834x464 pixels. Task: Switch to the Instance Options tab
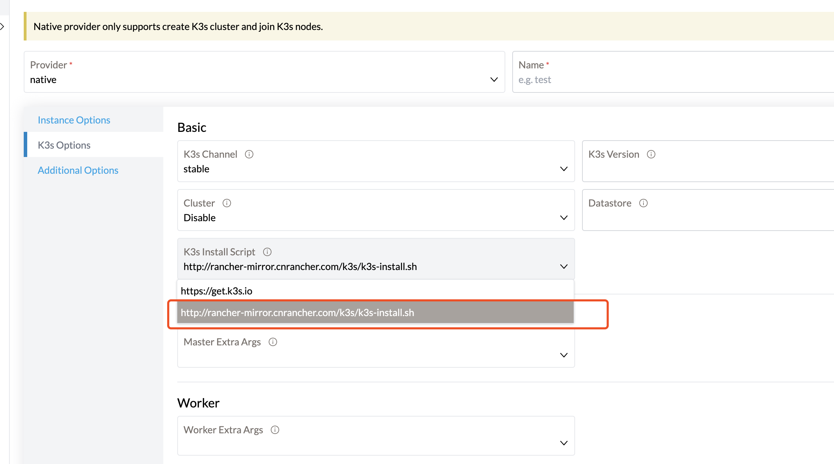coord(74,120)
